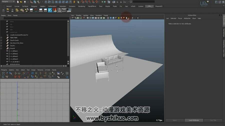Collapse the Ground node
The image size is (225, 126).
(1, 48)
